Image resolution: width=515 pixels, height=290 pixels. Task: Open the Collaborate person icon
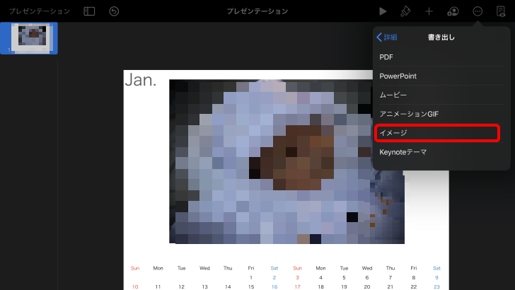pyautogui.click(x=453, y=11)
